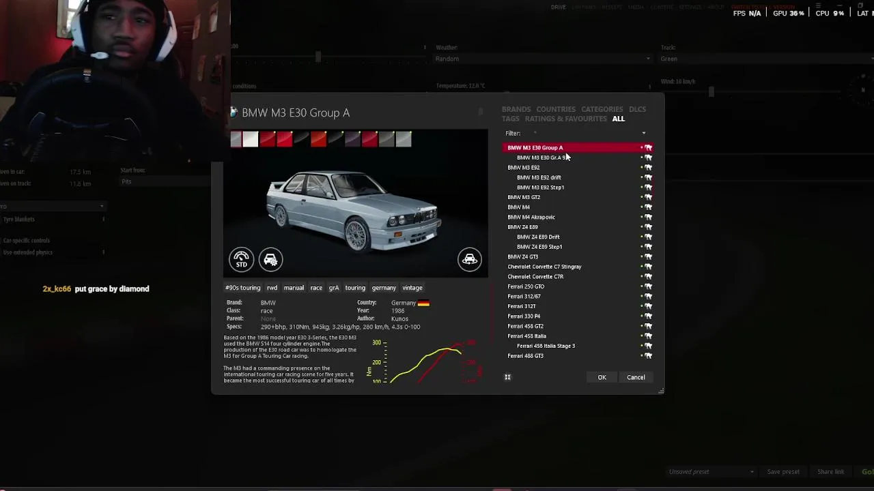Screen dimensions: 874x491
Task: Select BMW Z4 E89 Step1 row
Action: [x=578, y=246]
